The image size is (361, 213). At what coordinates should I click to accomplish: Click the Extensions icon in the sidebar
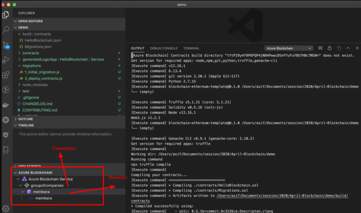[5, 75]
